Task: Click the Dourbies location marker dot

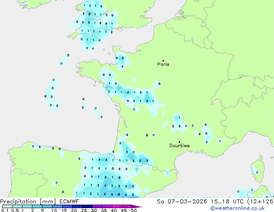Action: point(179,142)
